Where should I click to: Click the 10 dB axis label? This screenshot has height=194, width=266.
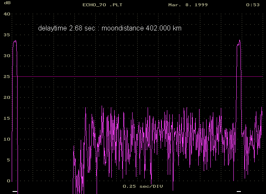(x=6, y=139)
